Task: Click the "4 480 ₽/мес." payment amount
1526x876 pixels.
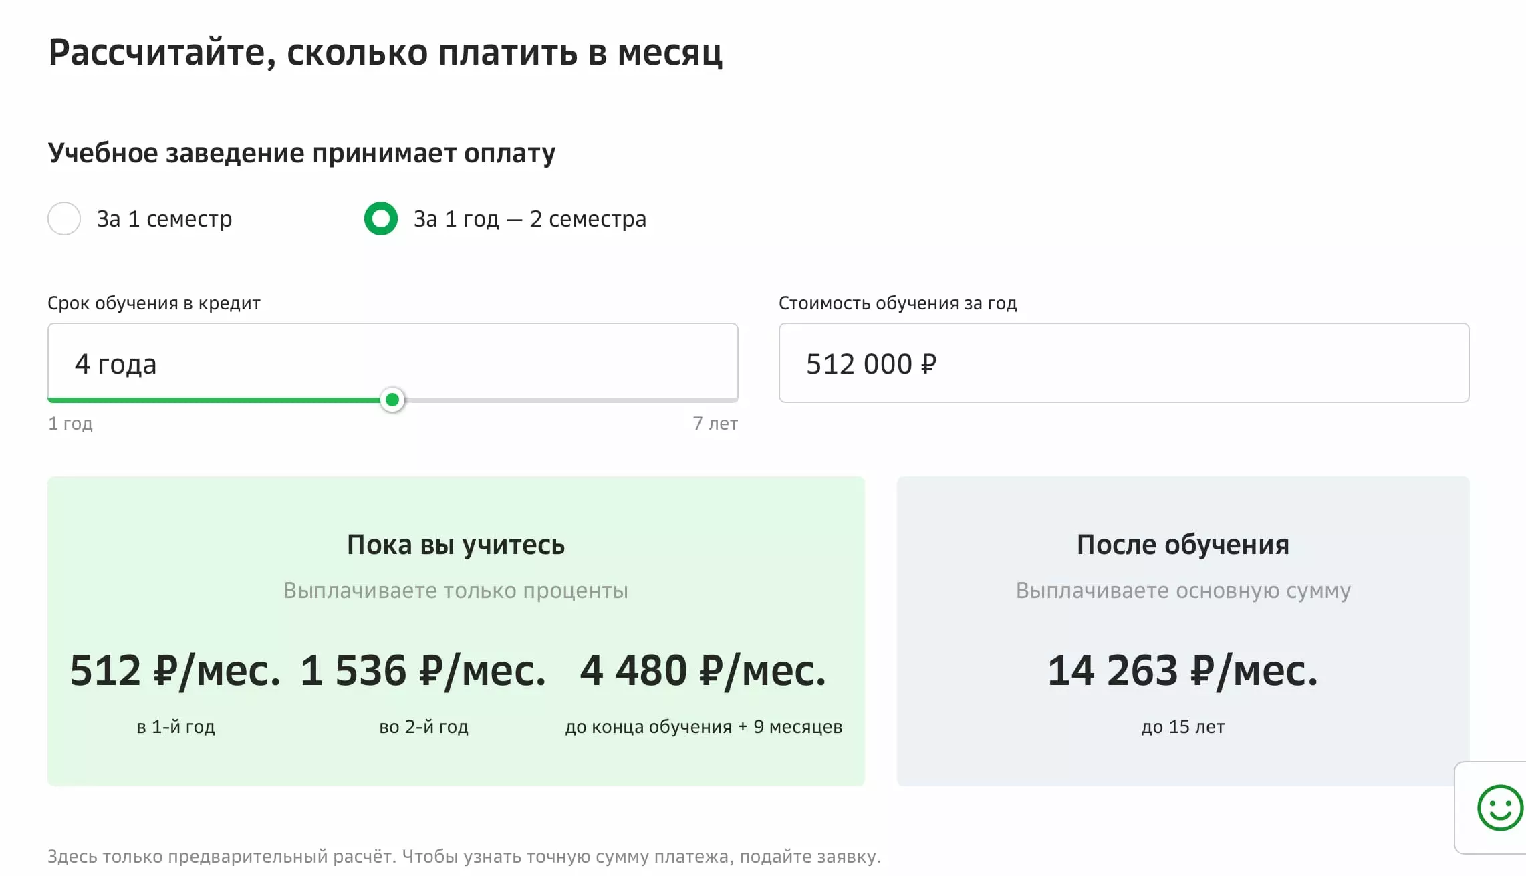Action: [x=703, y=670]
